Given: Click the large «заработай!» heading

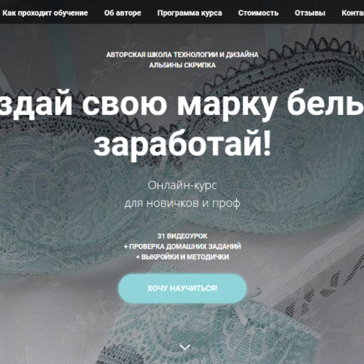Looking at the screenshot, I should (182, 145).
